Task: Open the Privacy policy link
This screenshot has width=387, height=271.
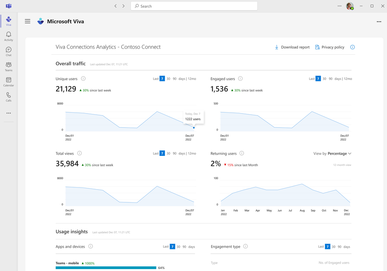Action: pos(330,47)
